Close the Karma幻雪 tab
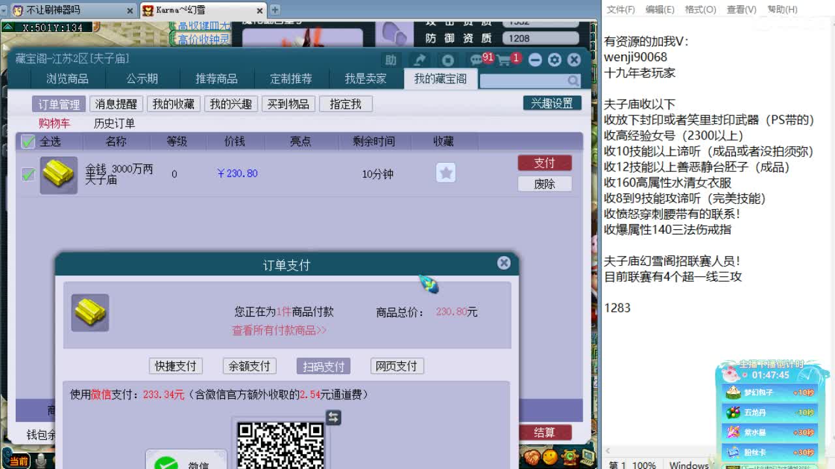The image size is (835, 469). tap(260, 10)
